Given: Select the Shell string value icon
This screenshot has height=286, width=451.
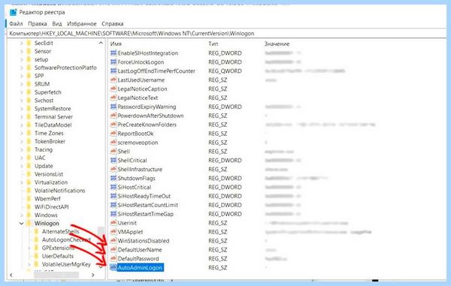Looking at the screenshot, I should point(114,151).
